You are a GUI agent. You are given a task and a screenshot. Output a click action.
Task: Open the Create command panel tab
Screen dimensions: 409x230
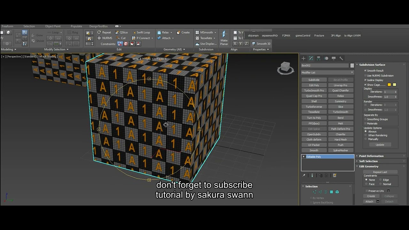[x=303, y=58]
